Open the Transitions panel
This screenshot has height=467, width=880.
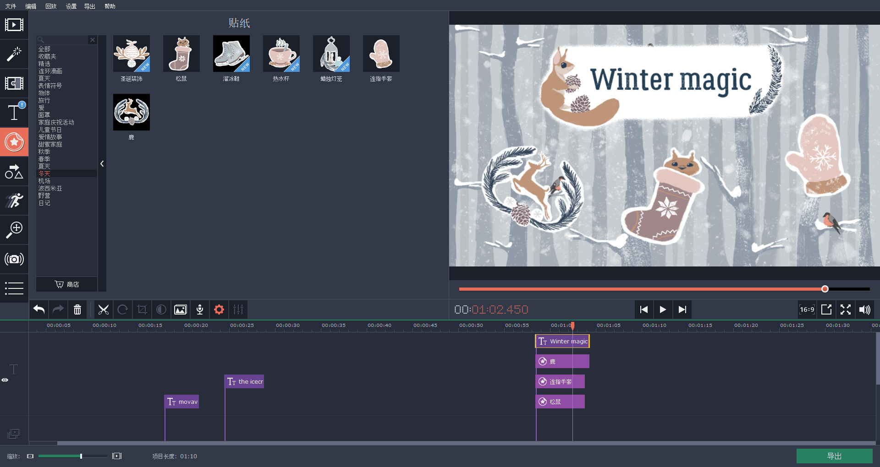pyautogui.click(x=14, y=83)
